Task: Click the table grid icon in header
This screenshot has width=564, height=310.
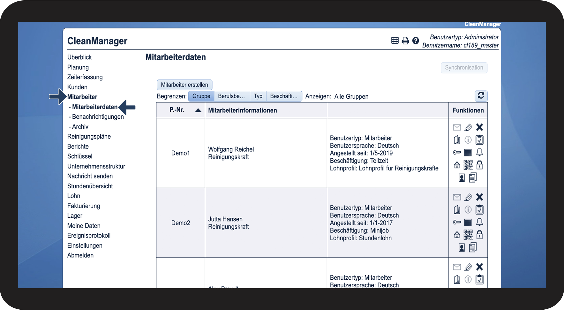Action: pos(395,40)
